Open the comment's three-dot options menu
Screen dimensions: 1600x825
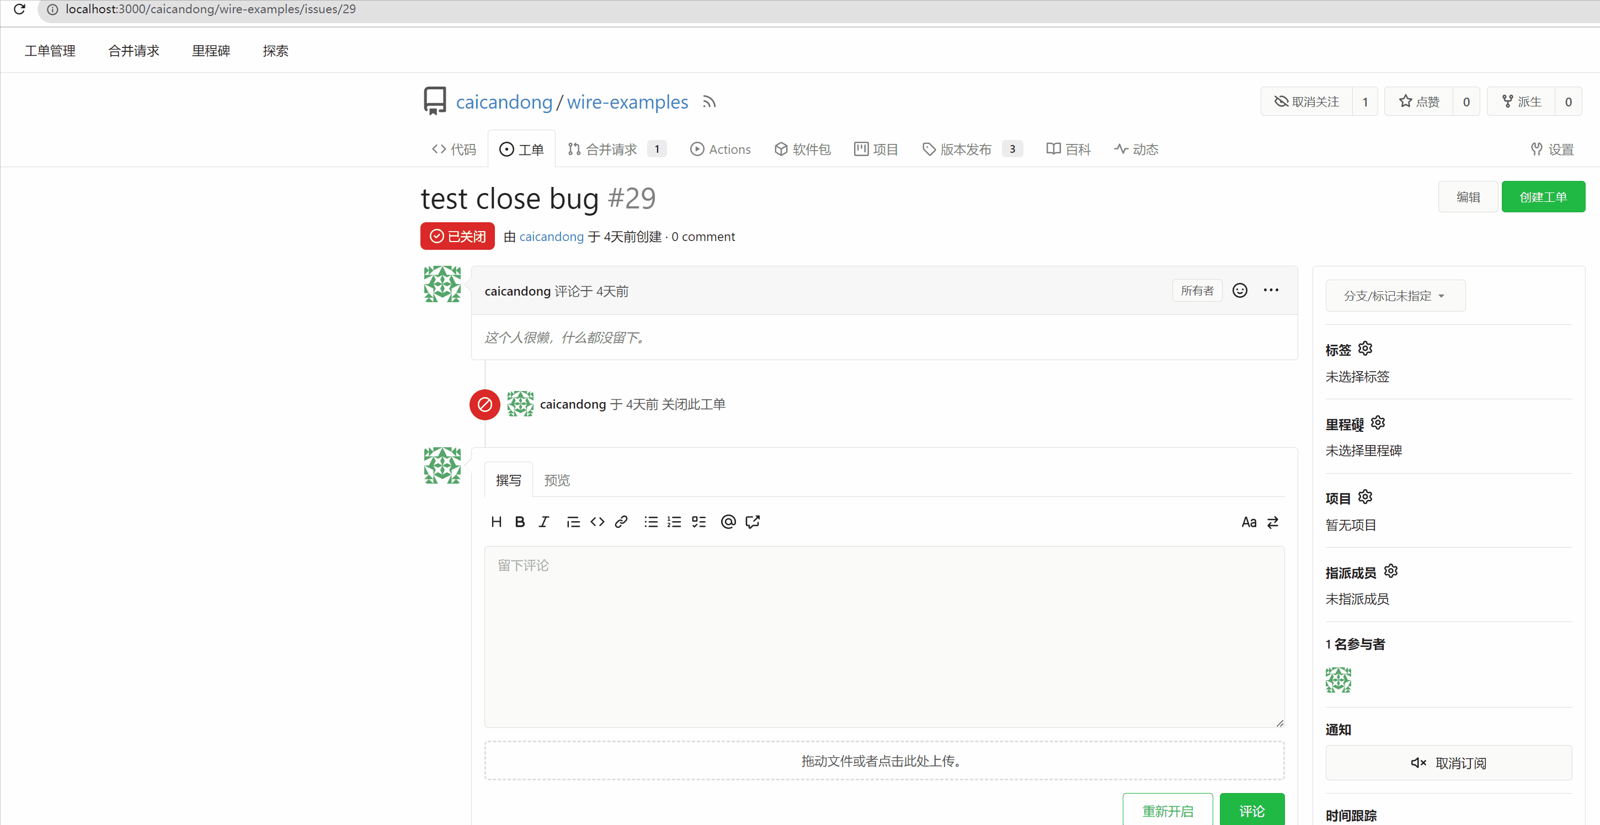(1271, 291)
